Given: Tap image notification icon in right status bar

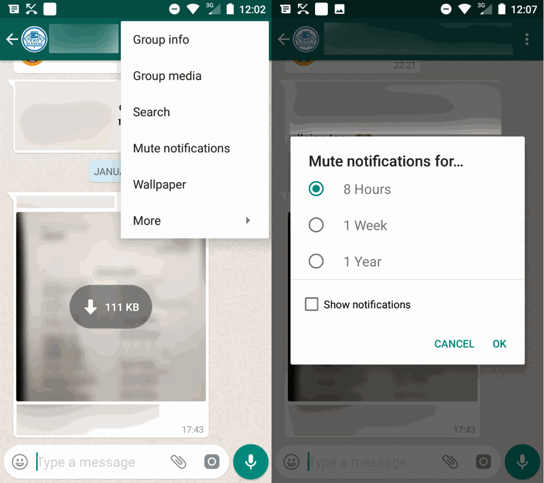Looking at the screenshot, I should (x=339, y=10).
